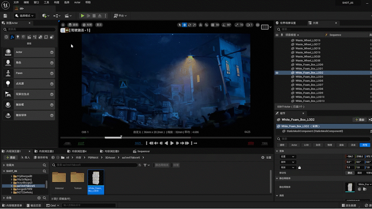The width and height of the screenshot is (372, 209).
Task: Click the 透视 perspective viewport button
Action: pos(73,25)
